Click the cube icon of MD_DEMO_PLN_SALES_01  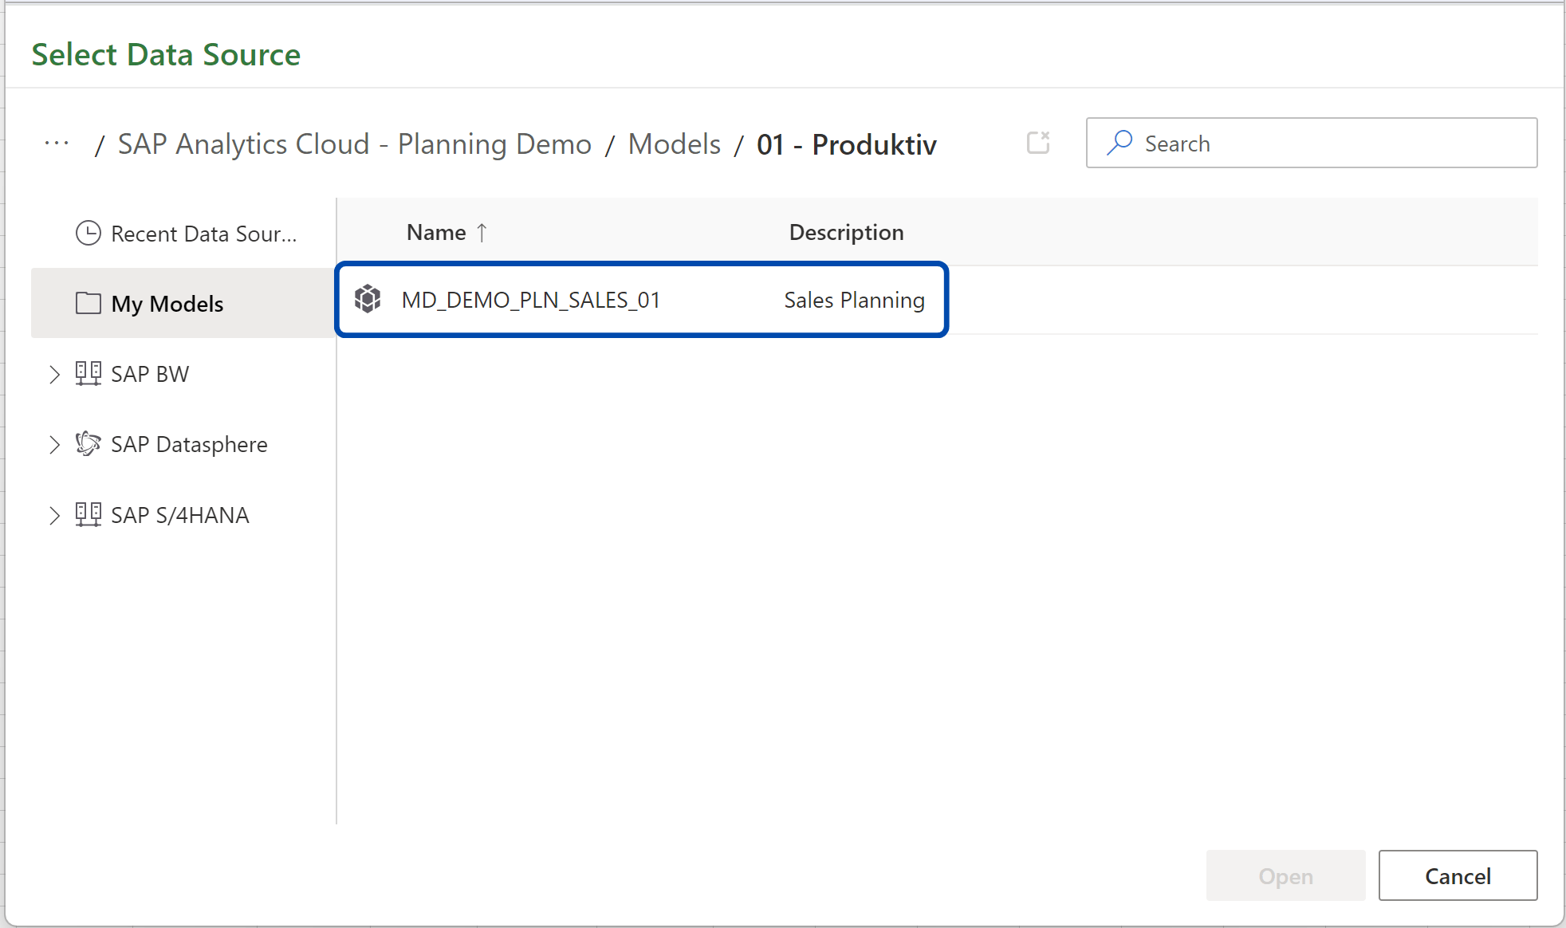pos(368,300)
